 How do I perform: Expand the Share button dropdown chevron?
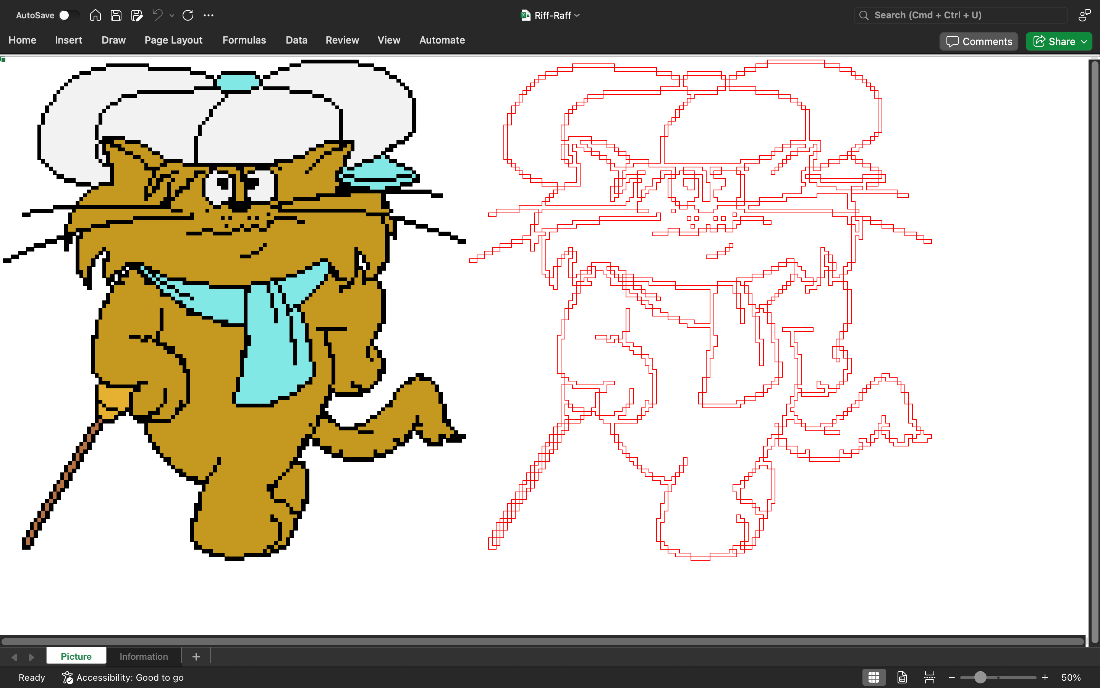(x=1085, y=41)
